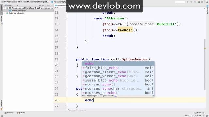This screenshot has width=209, height=117.
Task: Click the project folder breadcrumb in navigation bar
Action: click(x=25, y=2)
